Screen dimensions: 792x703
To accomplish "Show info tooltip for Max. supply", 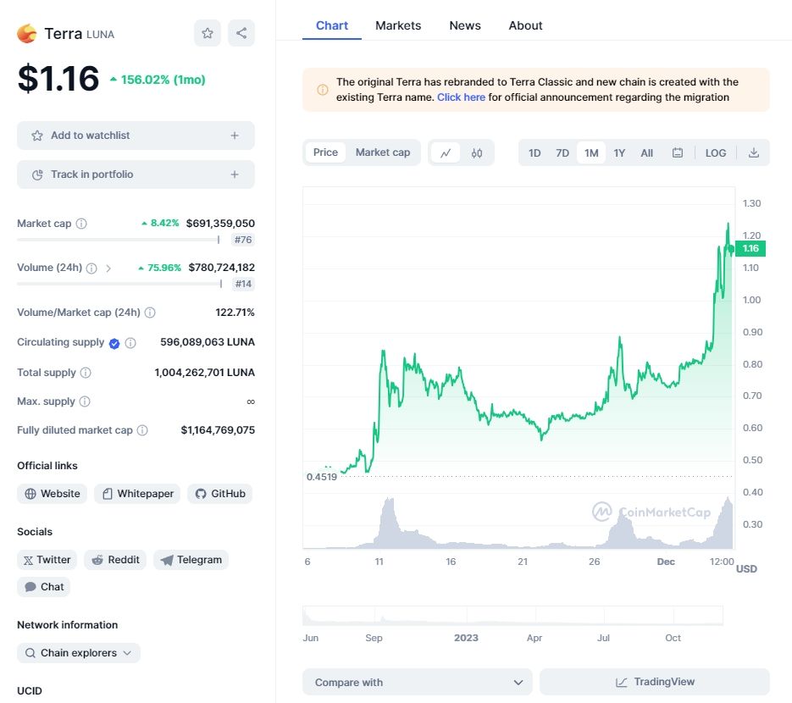I will 85,401.
